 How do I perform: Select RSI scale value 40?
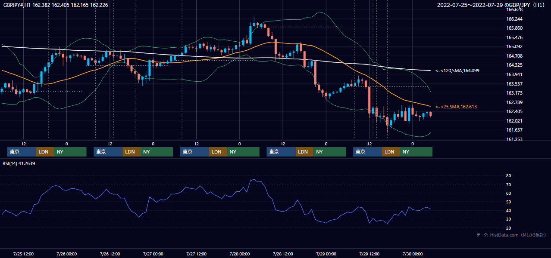(x=509, y=210)
